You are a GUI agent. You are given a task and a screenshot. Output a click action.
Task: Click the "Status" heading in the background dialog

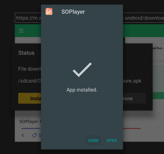click(x=26, y=53)
